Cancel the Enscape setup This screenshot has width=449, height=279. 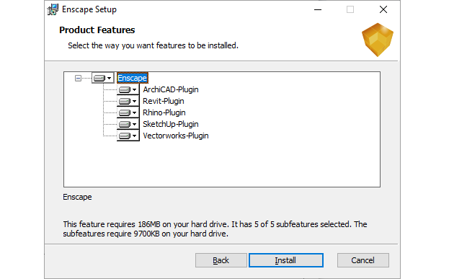tap(363, 260)
